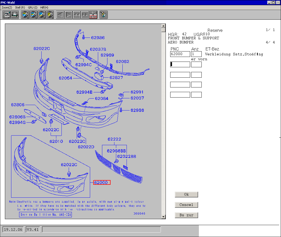Open the GRU (I) menu
Image resolution: width=281 pixels, height=237 pixels.
(33, 8)
